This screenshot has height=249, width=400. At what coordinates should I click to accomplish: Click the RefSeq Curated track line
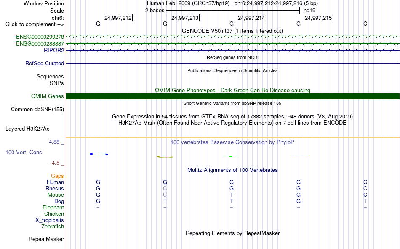click(232, 63)
